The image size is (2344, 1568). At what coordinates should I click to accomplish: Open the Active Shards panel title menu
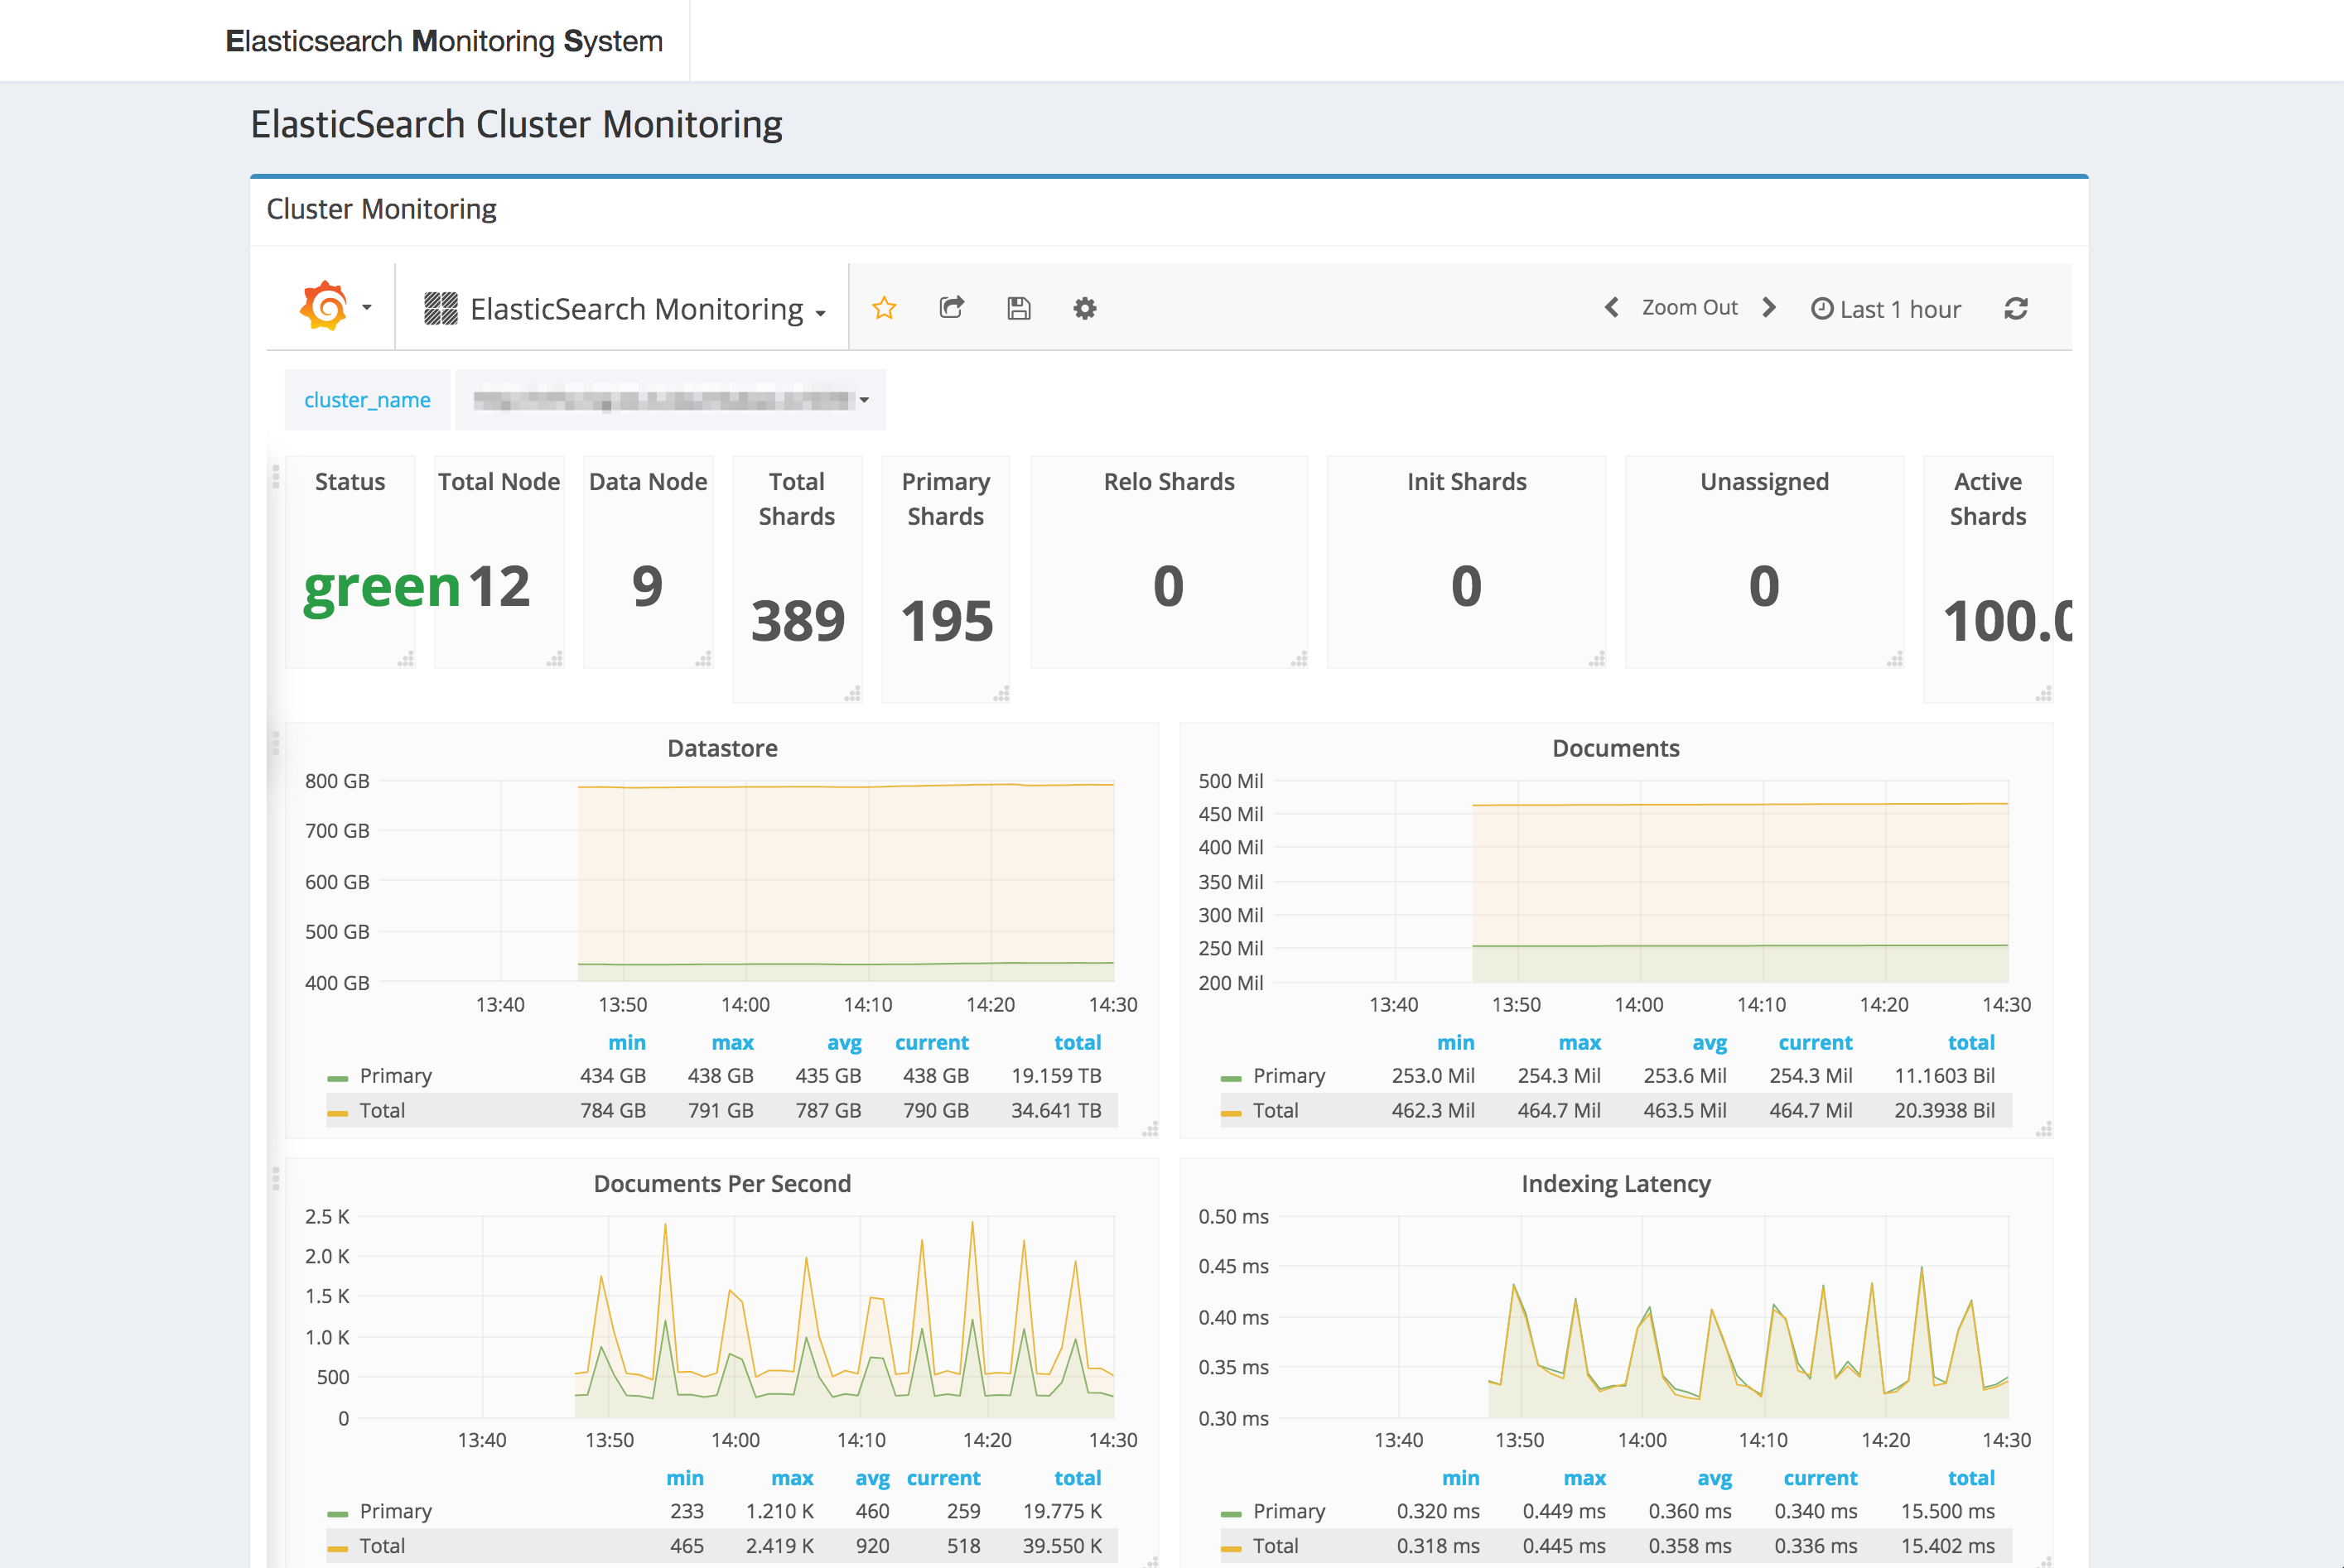point(1988,499)
